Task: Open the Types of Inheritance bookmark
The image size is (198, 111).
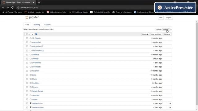Action: pyautogui.click(x=122, y=12)
